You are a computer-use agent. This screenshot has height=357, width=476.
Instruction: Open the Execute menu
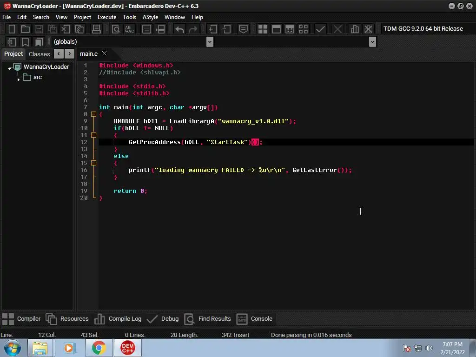(107, 17)
